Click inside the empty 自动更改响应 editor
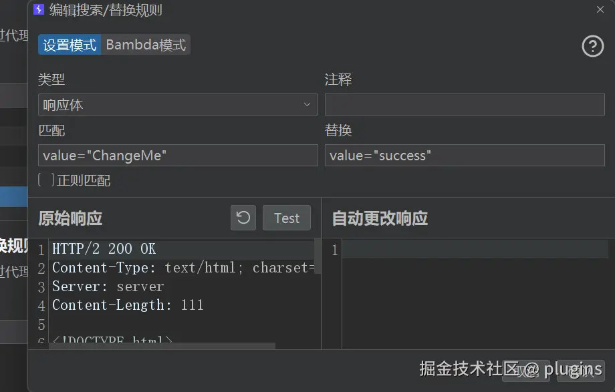Image resolution: width=615 pixels, height=392 pixels. tap(475, 294)
